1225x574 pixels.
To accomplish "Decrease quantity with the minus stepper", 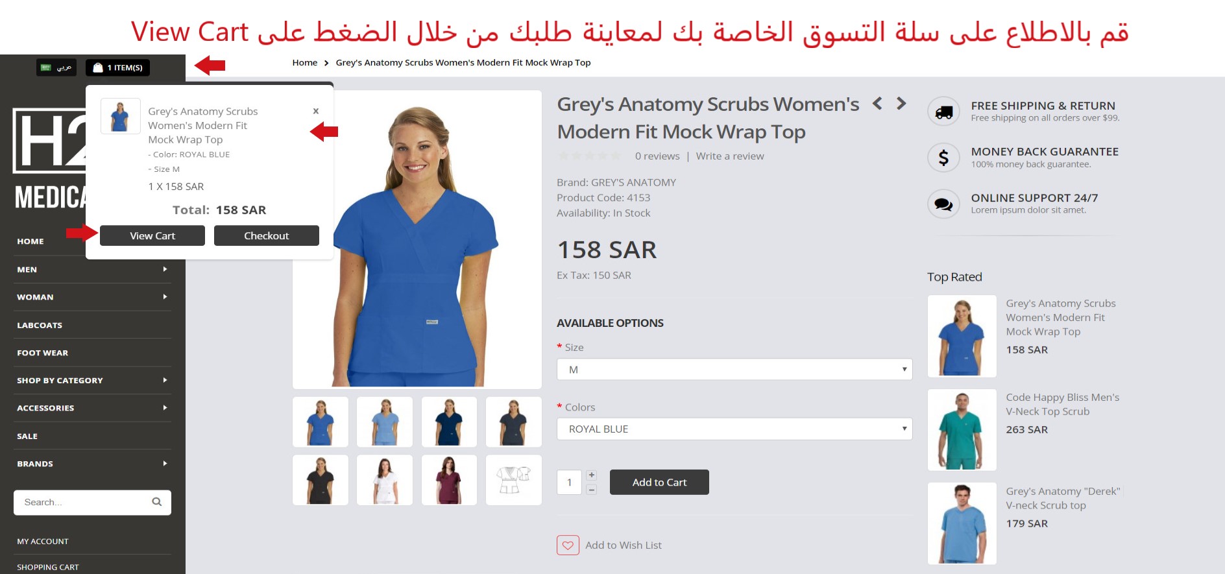I will (592, 490).
